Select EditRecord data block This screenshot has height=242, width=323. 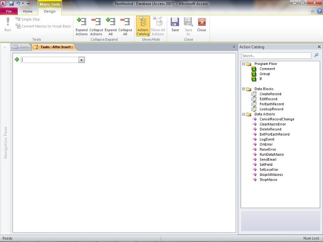click(268, 99)
